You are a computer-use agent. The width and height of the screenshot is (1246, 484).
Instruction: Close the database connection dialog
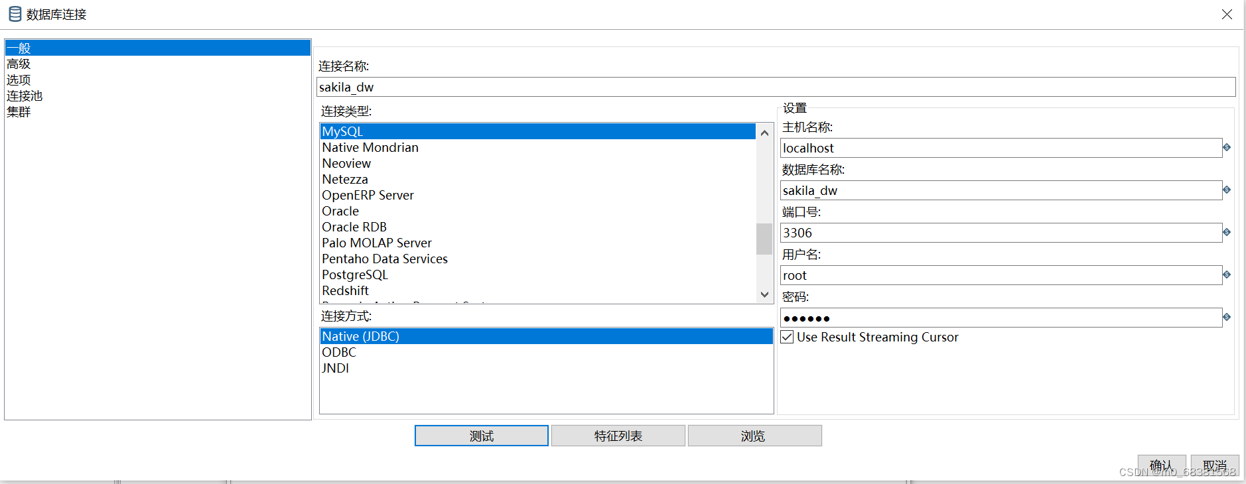[1227, 14]
